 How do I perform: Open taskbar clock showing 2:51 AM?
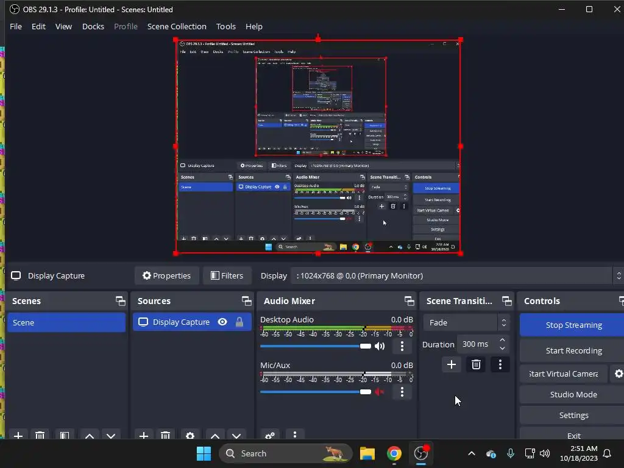coord(579,453)
